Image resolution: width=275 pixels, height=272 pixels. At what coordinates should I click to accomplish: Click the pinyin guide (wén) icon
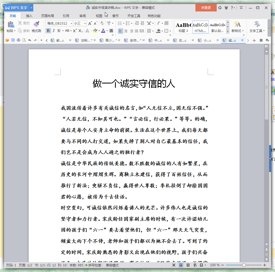pos(109,23)
